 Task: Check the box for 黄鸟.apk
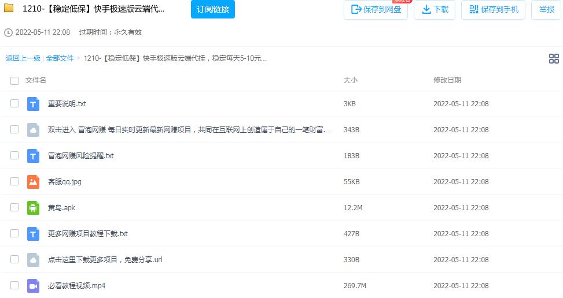click(14, 207)
